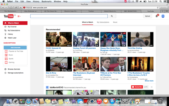This screenshot has width=169, height=106.
Task: Subscribe to IdaMariaVEVO
Action: [x=137, y=87]
